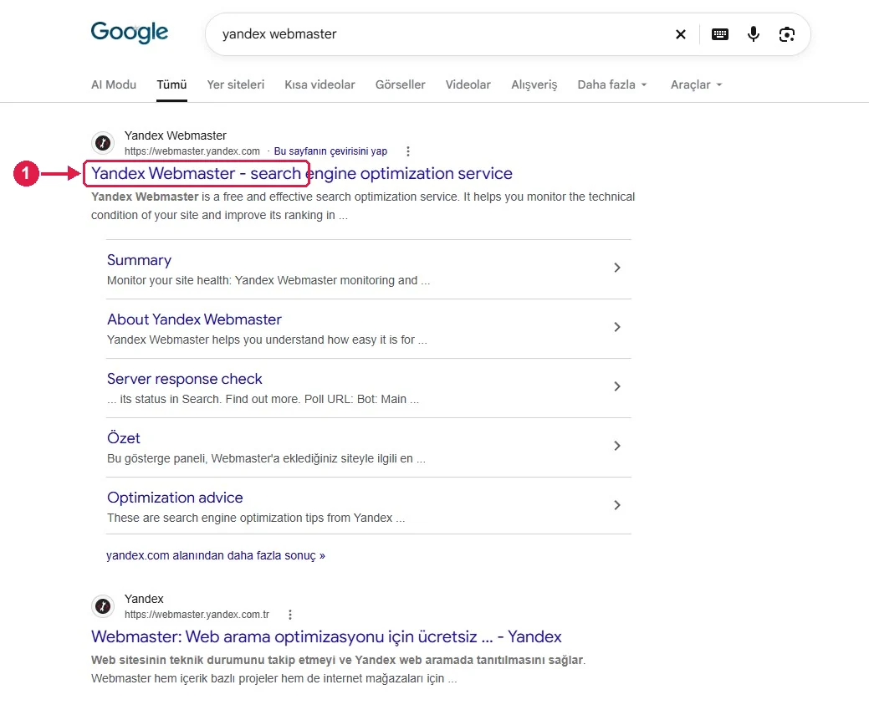Click snippet 'Yandex Webmaster is a free and effective'
869x705 pixels.
[363, 206]
